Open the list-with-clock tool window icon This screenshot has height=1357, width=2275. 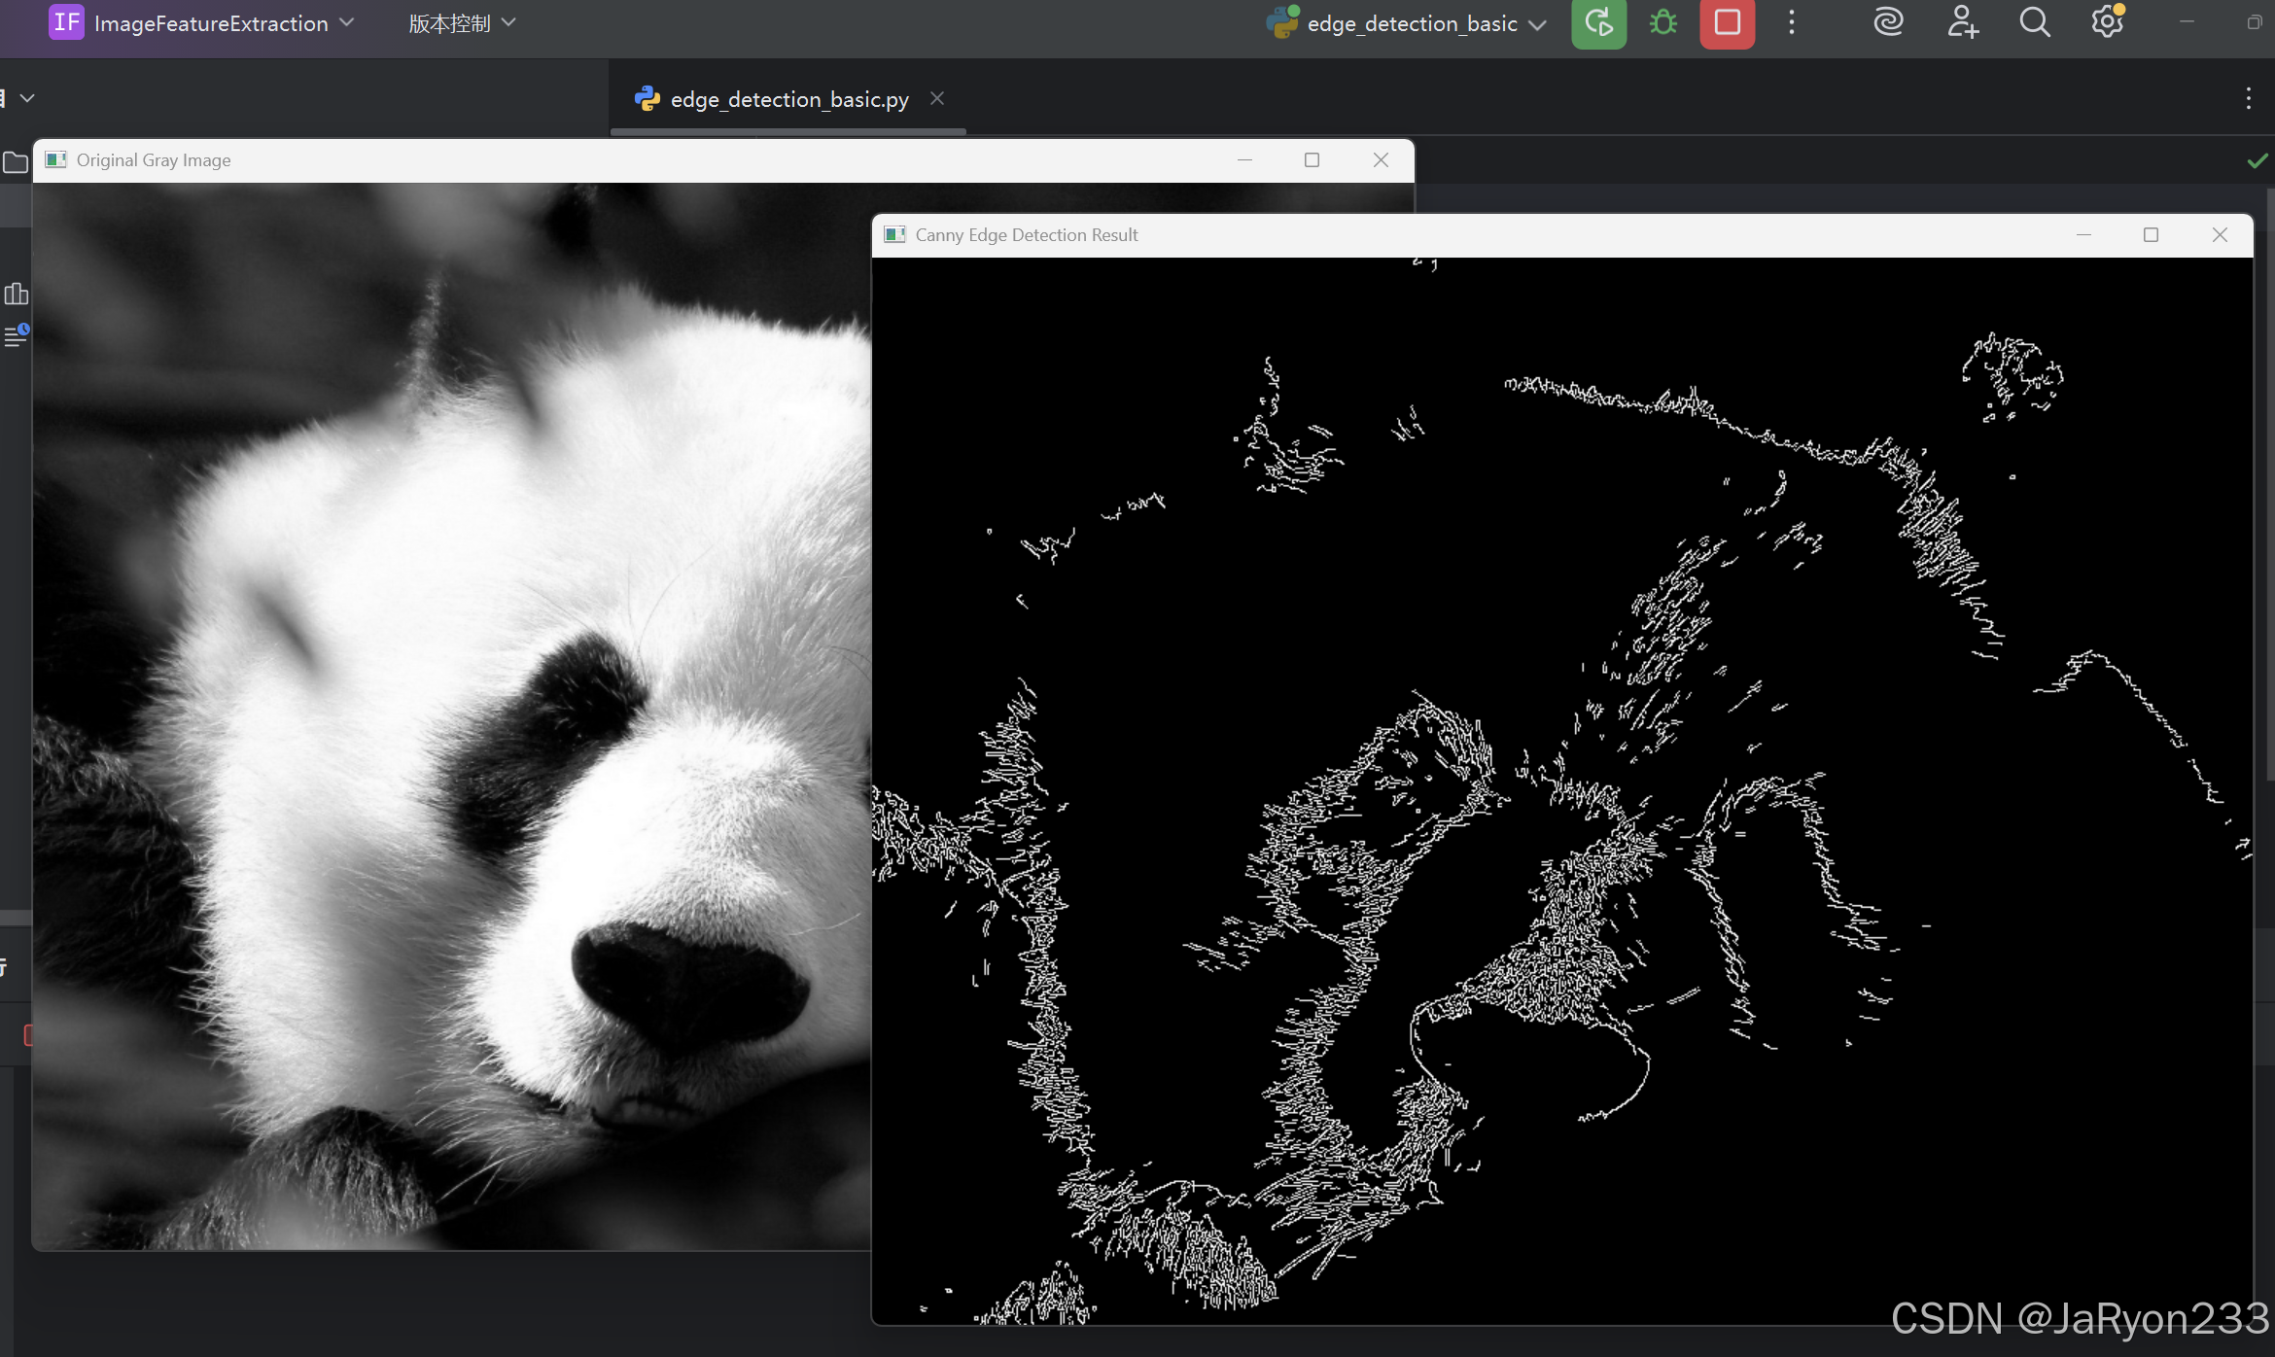pyautogui.click(x=16, y=335)
